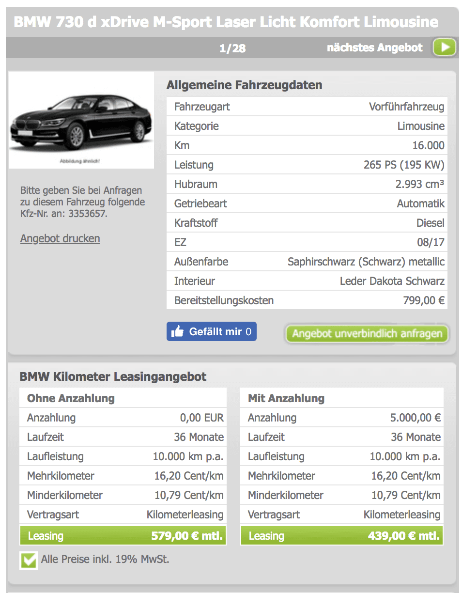Click Angebot unverbindlich anfragen button

367,333
